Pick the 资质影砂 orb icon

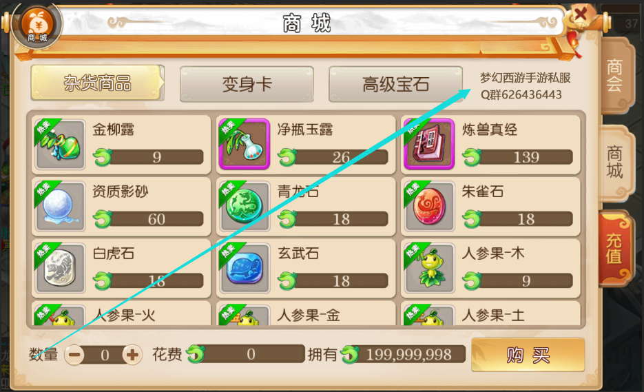click(x=61, y=206)
